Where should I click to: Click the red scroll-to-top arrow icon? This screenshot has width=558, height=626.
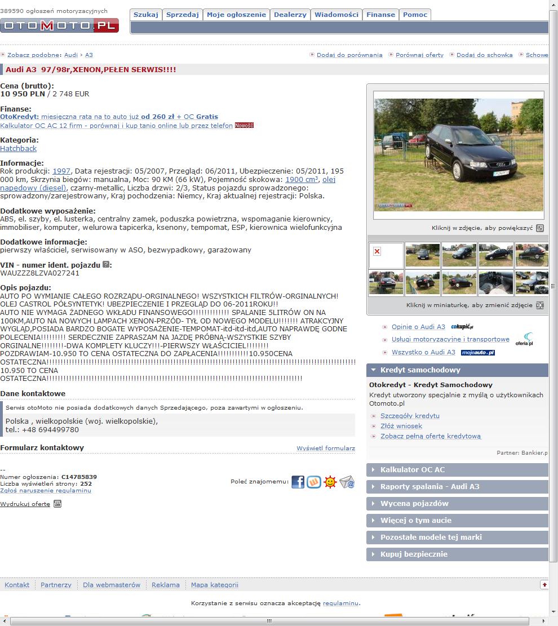544,584
